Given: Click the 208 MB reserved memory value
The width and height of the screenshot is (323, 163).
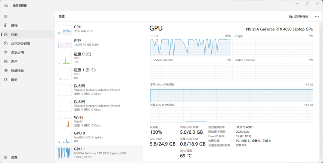Looking at the screenshot, I should pyautogui.click(x=241, y=146).
